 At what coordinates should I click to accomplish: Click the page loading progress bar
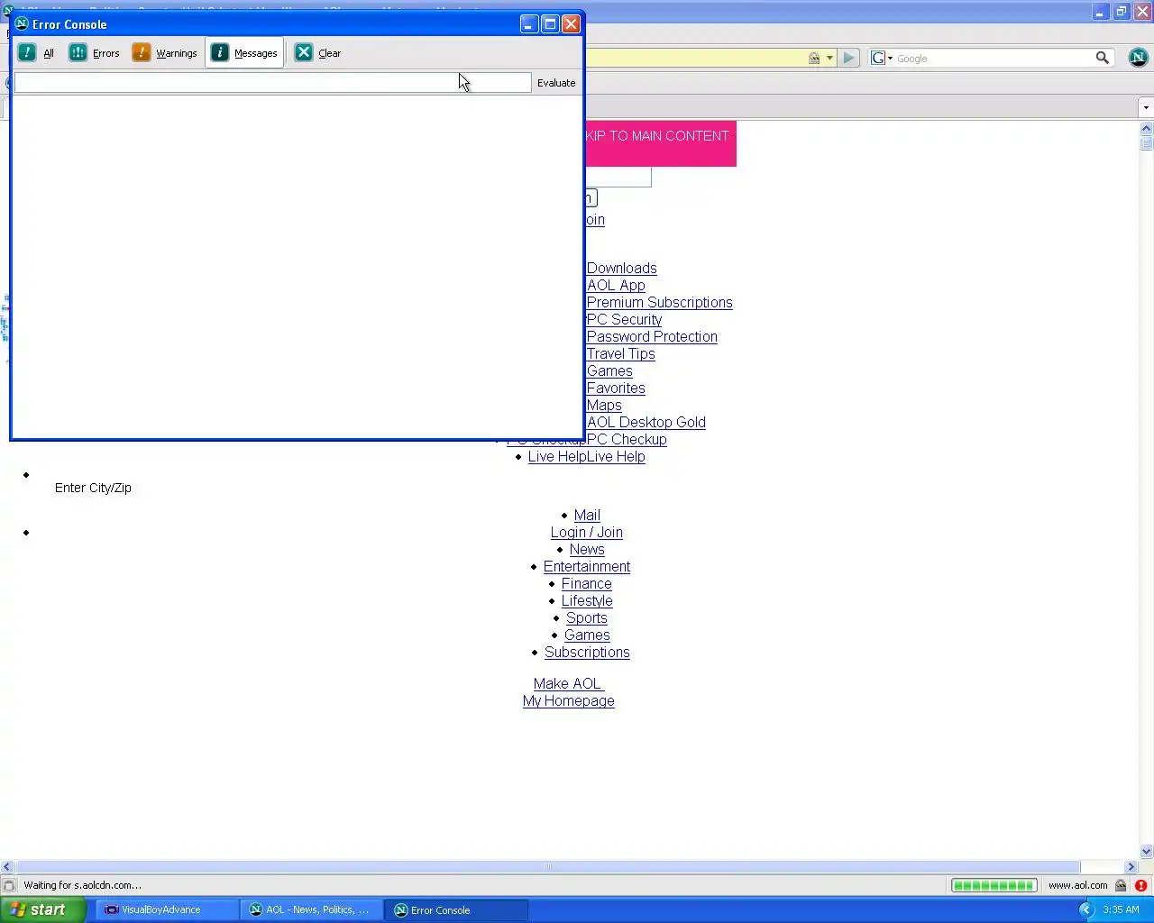(x=994, y=885)
